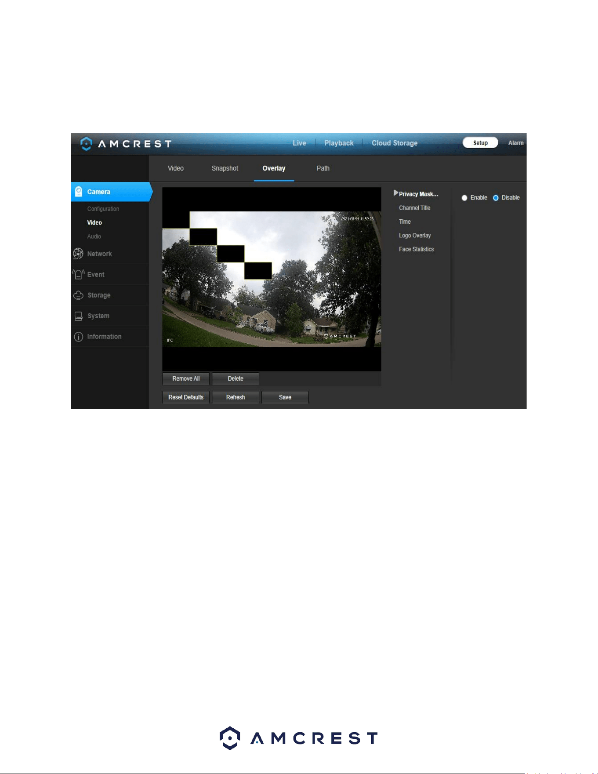Click the Remove All button
598x774 pixels.
click(x=186, y=378)
